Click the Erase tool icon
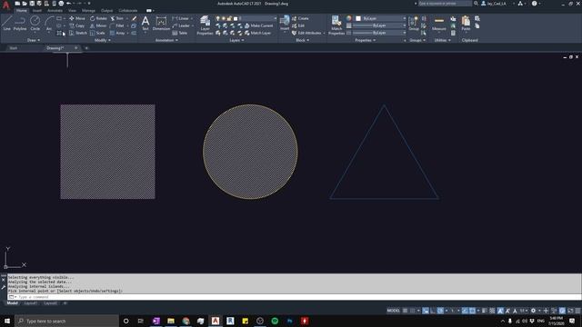 (134, 18)
